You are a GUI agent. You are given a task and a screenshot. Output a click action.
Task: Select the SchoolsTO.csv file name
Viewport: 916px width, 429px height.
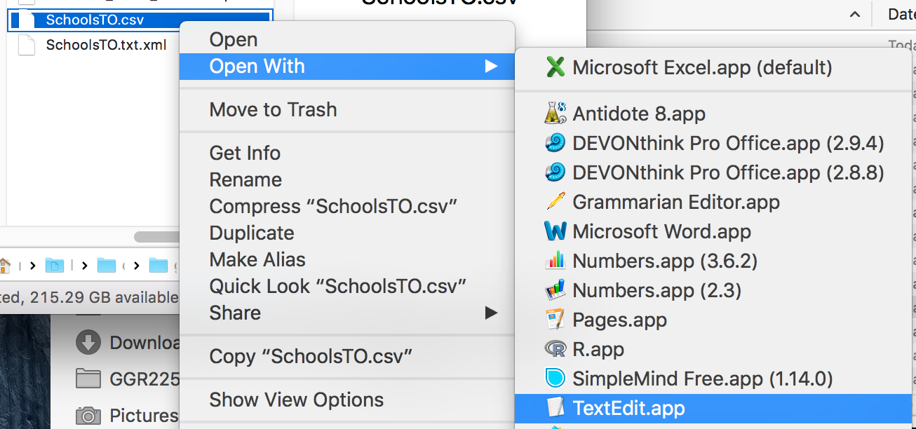(x=95, y=20)
